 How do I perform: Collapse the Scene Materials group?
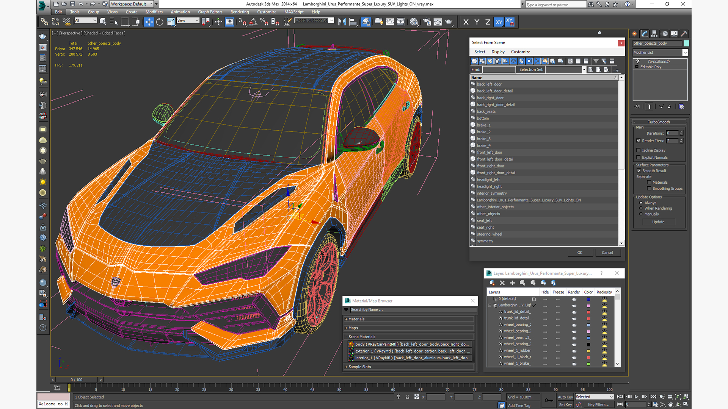click(x=409, y=337)
